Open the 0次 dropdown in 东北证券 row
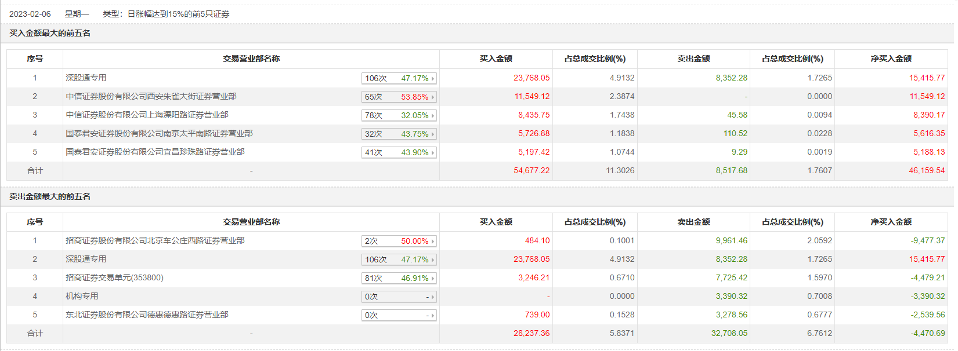The width and height of the screenshot is (958, 351). pos(433,316)
